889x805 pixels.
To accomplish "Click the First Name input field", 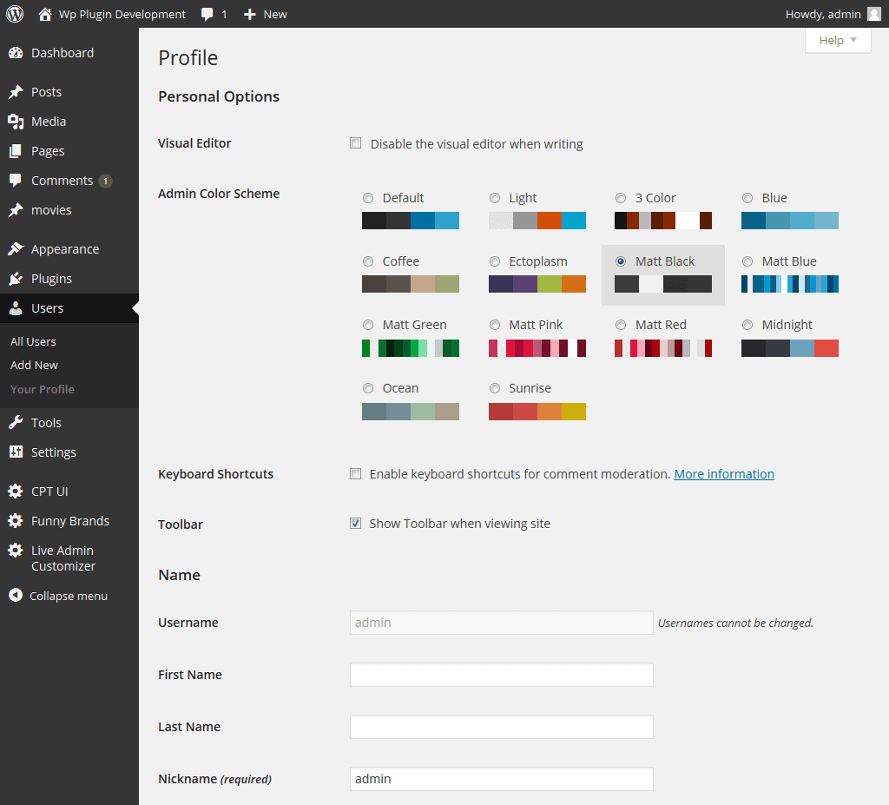I will [502, 675].
